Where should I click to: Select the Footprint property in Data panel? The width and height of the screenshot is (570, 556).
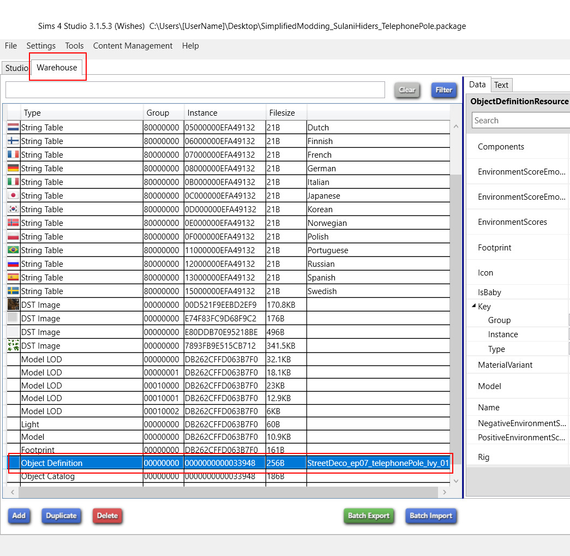494,248
